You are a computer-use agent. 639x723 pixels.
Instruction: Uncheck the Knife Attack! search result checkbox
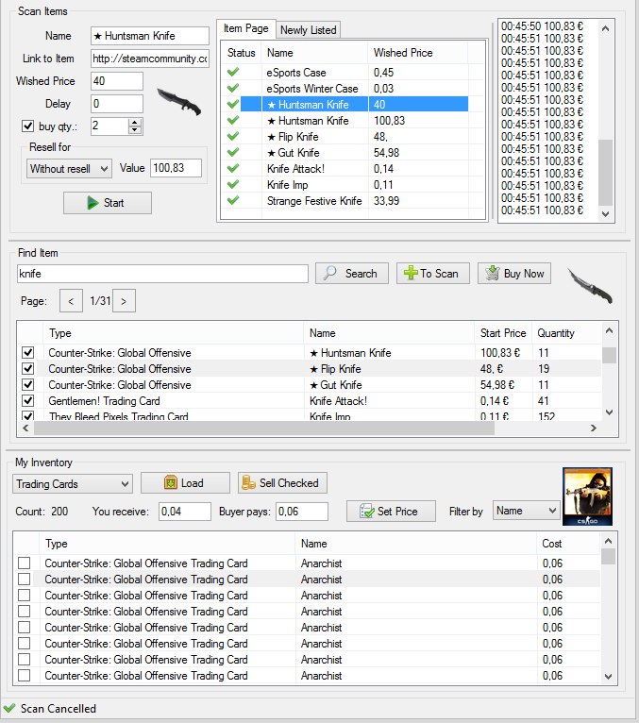pyautogui.click(x=28, y=401)
